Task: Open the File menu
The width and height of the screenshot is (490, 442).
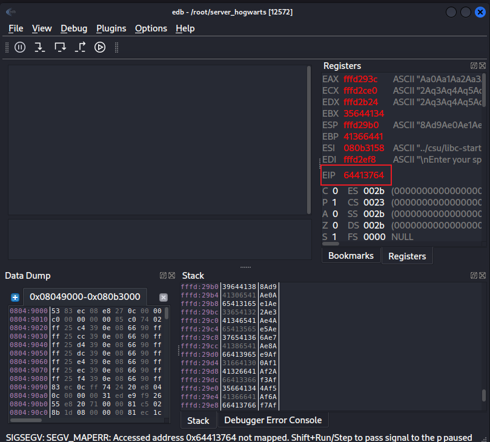Action: pos(16,28)
